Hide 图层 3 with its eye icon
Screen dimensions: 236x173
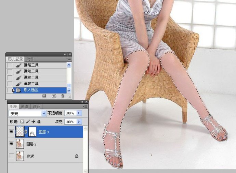(11, 132)
